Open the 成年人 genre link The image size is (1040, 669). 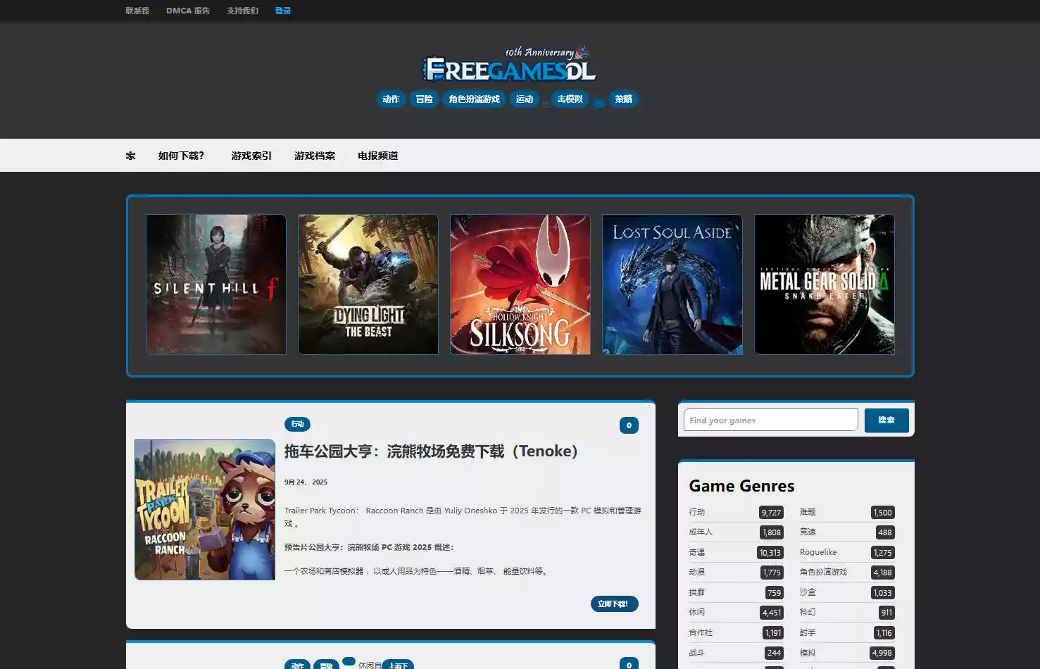[701, 532]
